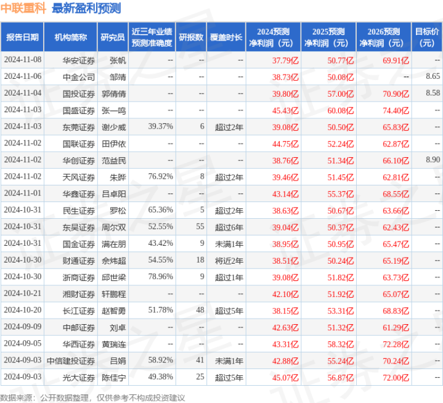Select the 报告日期 column header
The width and height of the screenshot is (443, 403).
22,38
